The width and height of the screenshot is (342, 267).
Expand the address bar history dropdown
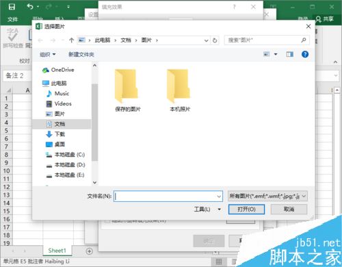(x=206, y=40)
